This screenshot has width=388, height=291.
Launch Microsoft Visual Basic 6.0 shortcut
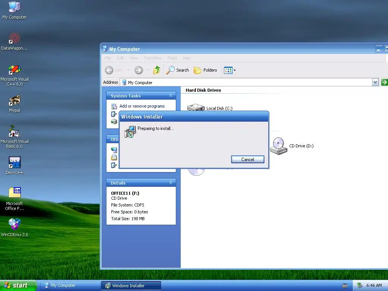coord(14,137)
